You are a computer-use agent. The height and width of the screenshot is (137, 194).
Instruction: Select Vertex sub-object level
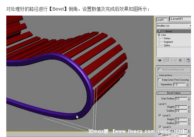(x=167, y=38)
